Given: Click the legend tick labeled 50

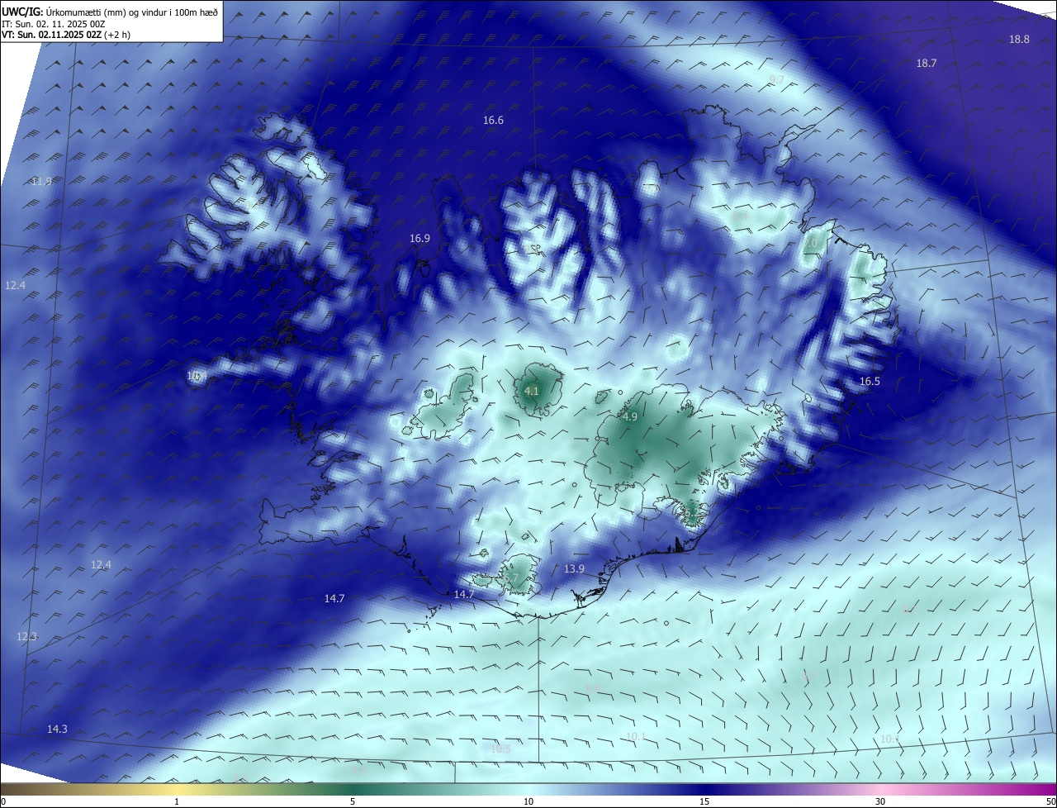Looking at the screenshot, I should coord(1050,801).
